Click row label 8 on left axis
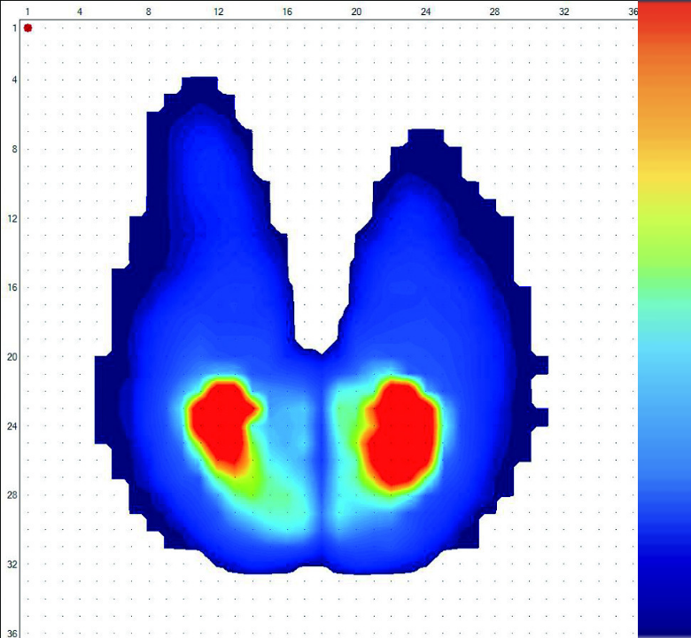This screenshot has width=691, height=638. [x=14, y=149]
